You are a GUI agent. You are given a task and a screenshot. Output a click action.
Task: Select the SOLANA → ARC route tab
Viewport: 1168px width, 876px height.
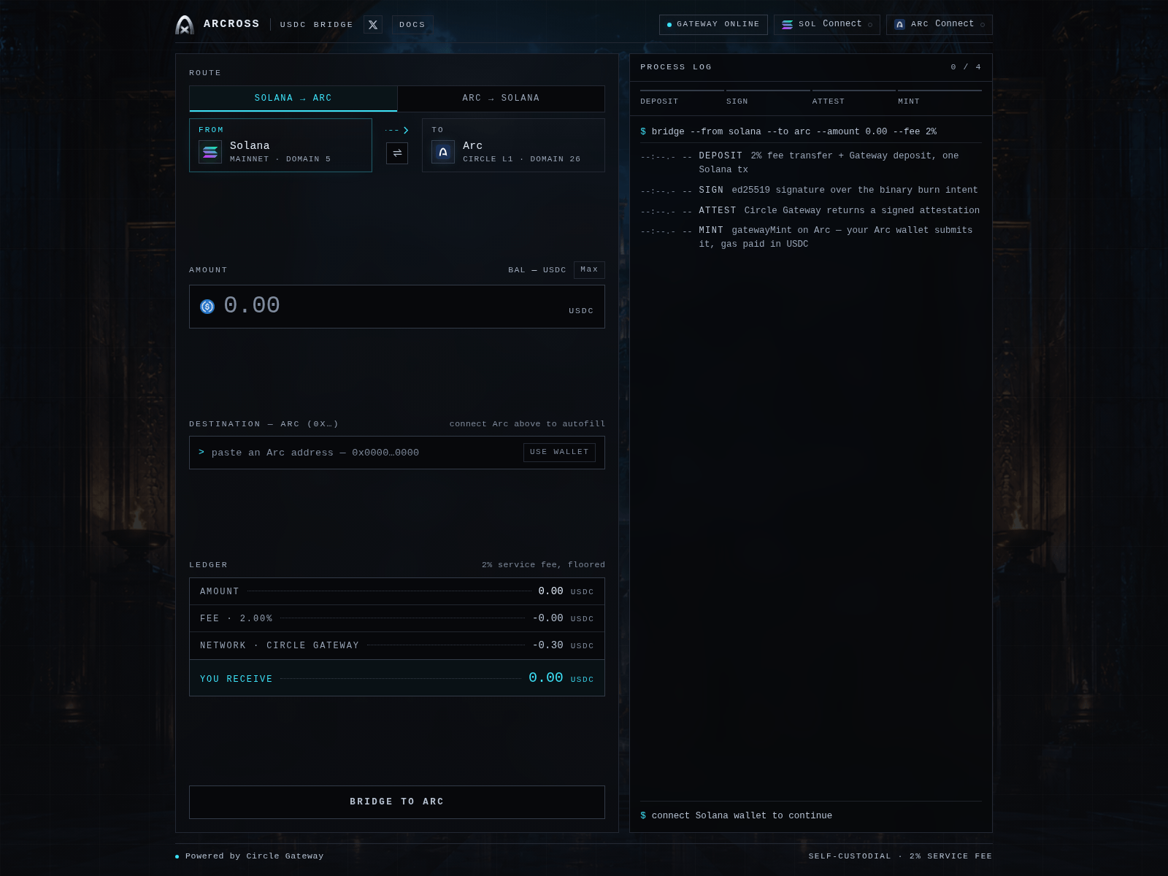[x=293, y=99]
